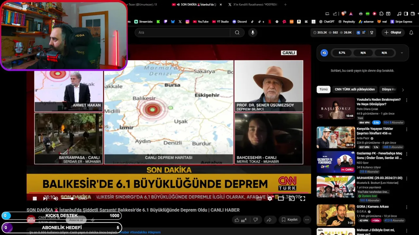419x235 pixels.
Task: Share the video with arrow button
Action: click(269, 220)
